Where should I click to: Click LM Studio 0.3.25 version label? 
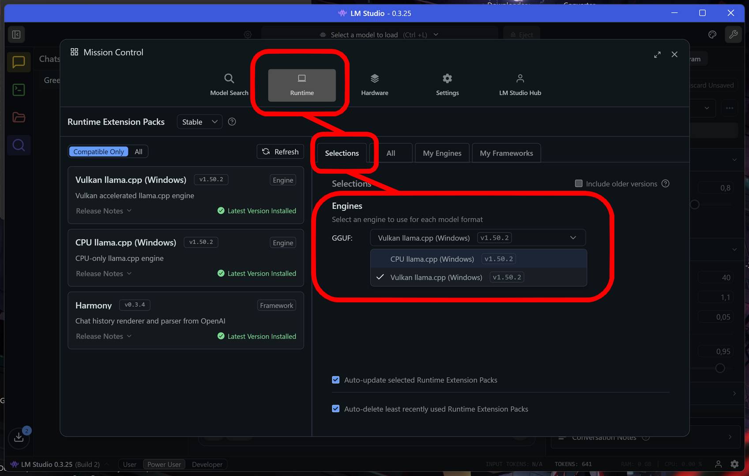pos(47,464)
